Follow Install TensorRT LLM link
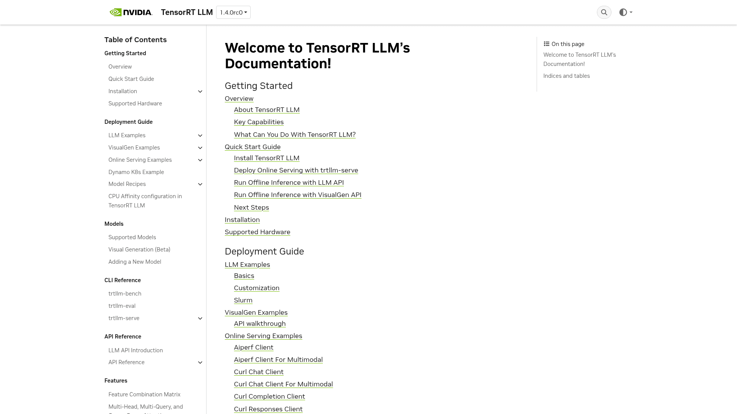This screenshot has height=414, width=737. (x=266, y=158)
